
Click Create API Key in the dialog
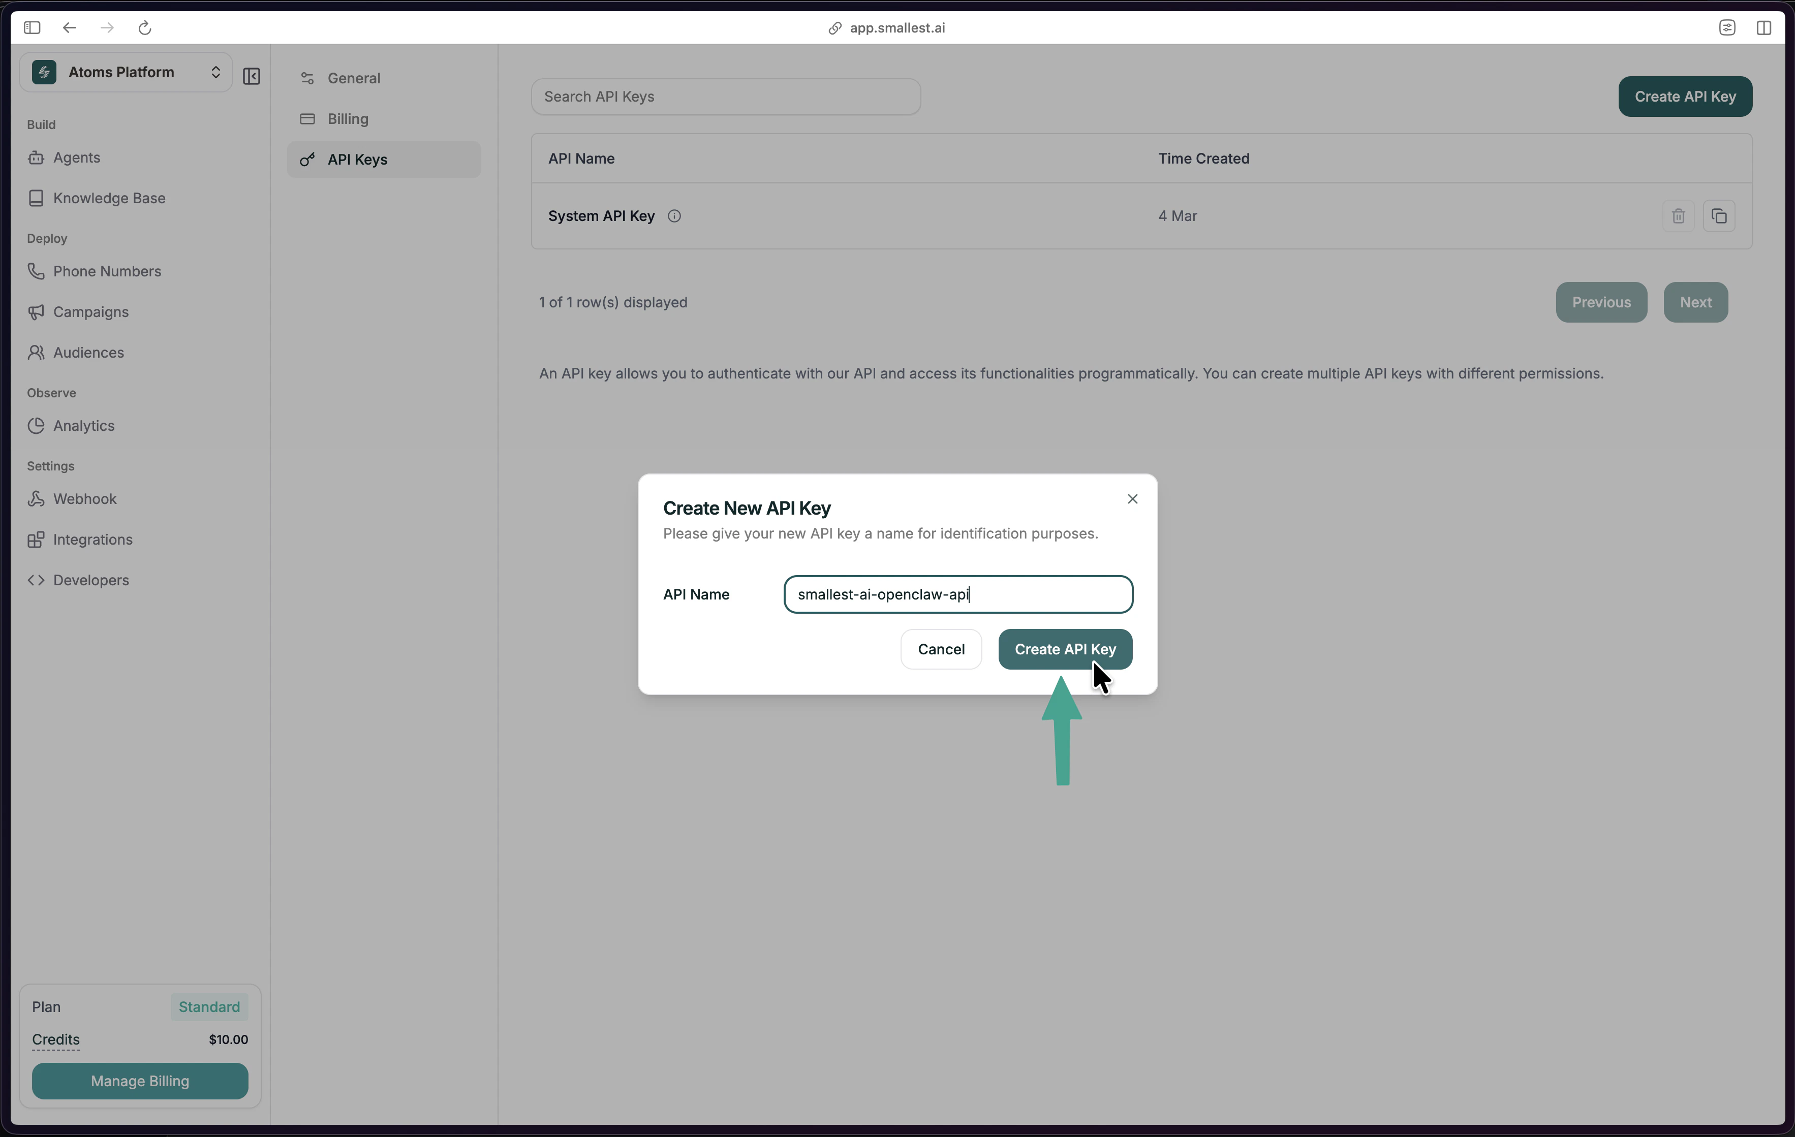click(x=1065, y=649)
